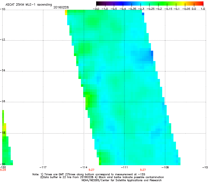The width and height of the screenshot is (208, 182).
Task: Click the -16 latitude axis label
Action: tap(3, 101)
